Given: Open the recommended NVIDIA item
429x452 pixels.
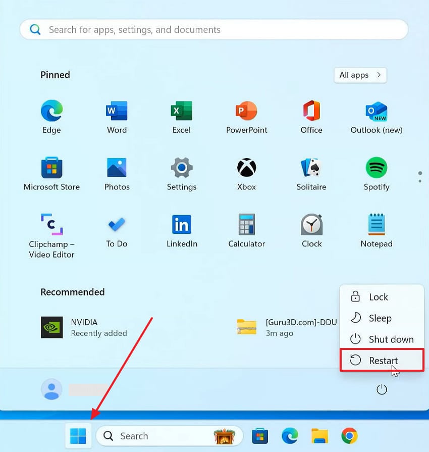Looking at the screenshot, I should click(x=84, y=327).
